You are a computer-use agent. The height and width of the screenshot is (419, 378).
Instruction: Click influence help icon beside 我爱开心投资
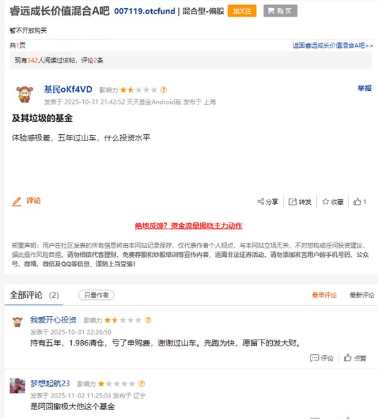tap(148, 320)
